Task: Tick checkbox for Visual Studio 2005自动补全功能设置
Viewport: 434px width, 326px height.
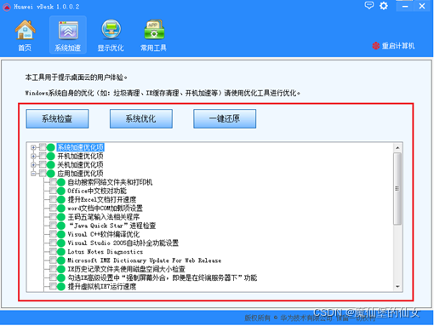Action: point(53,243)
